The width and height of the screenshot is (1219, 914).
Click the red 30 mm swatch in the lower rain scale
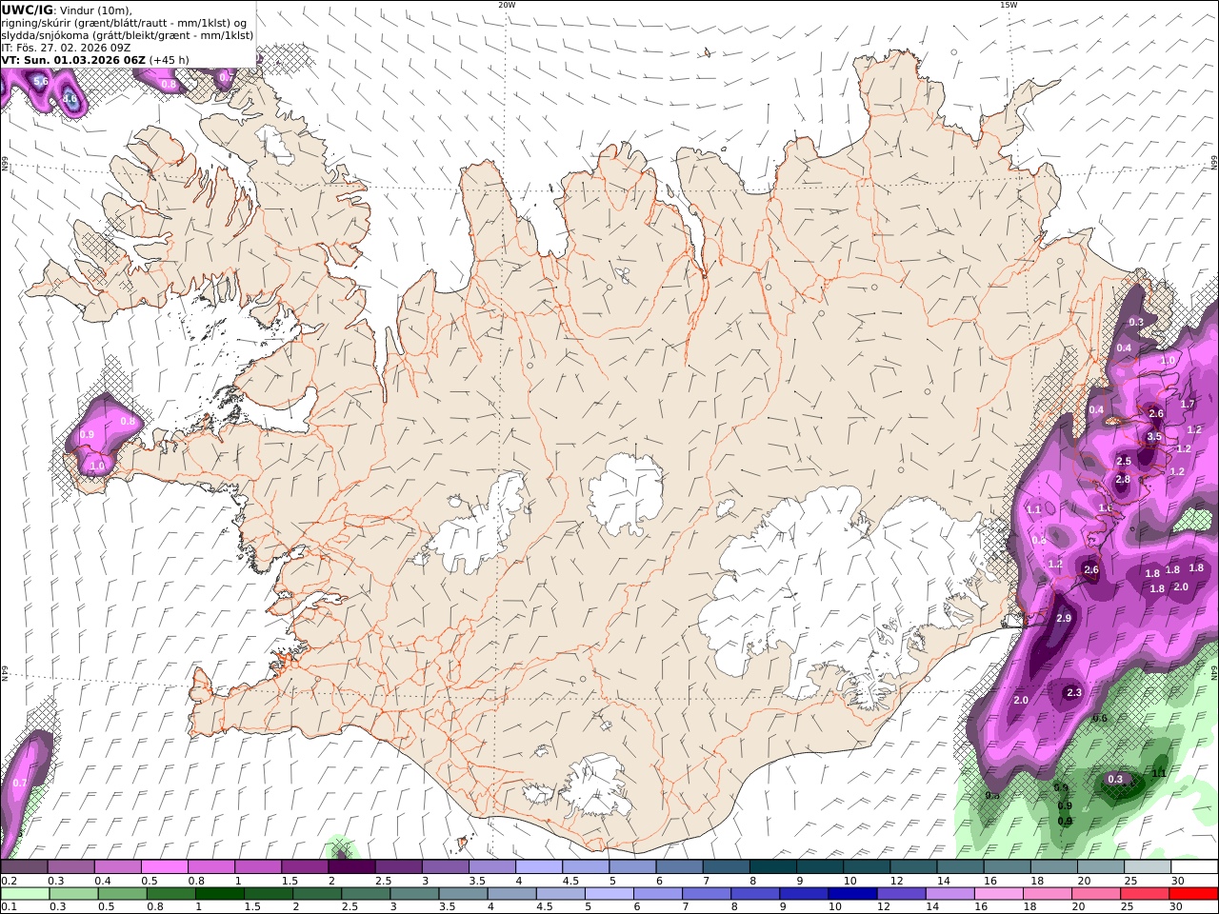[1193, 894]
